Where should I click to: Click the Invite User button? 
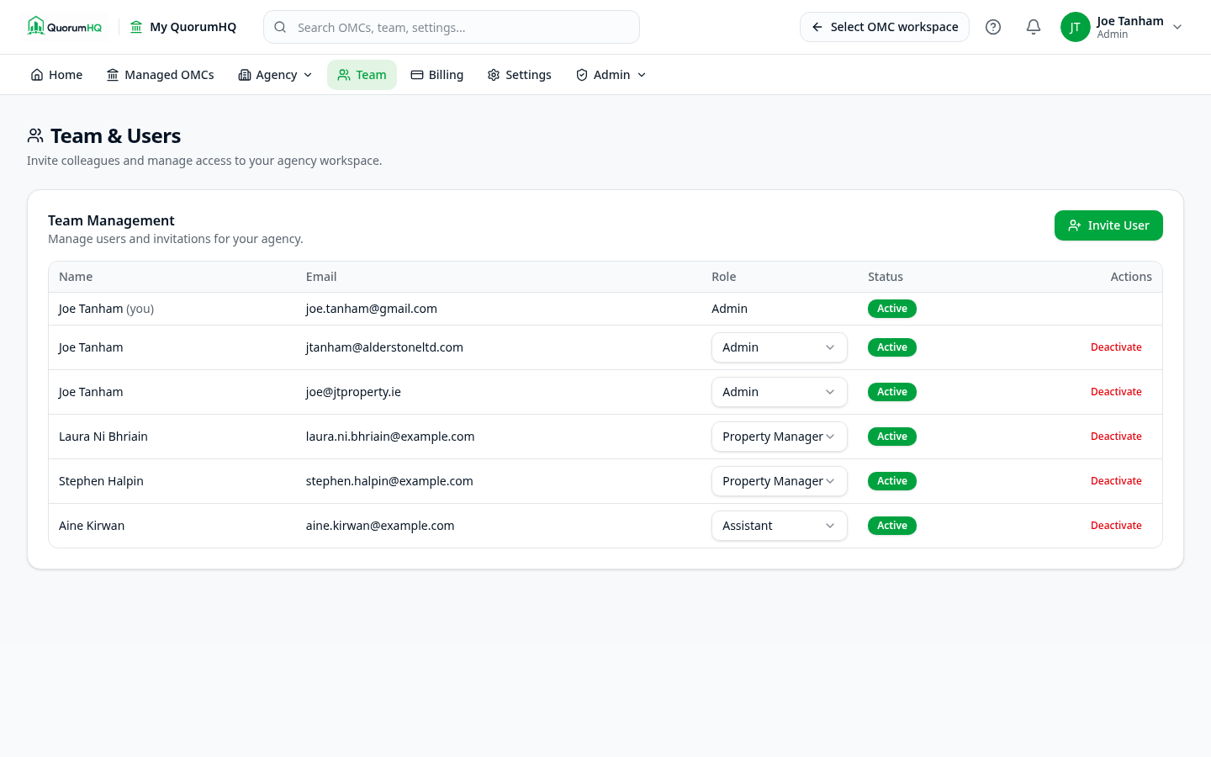pyautogui.click(x=1108, y=225)
